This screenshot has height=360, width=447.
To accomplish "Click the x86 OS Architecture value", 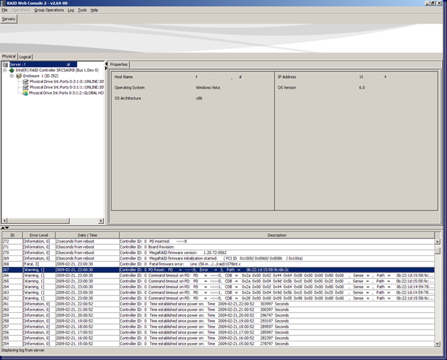I will [x=199, y=98].
